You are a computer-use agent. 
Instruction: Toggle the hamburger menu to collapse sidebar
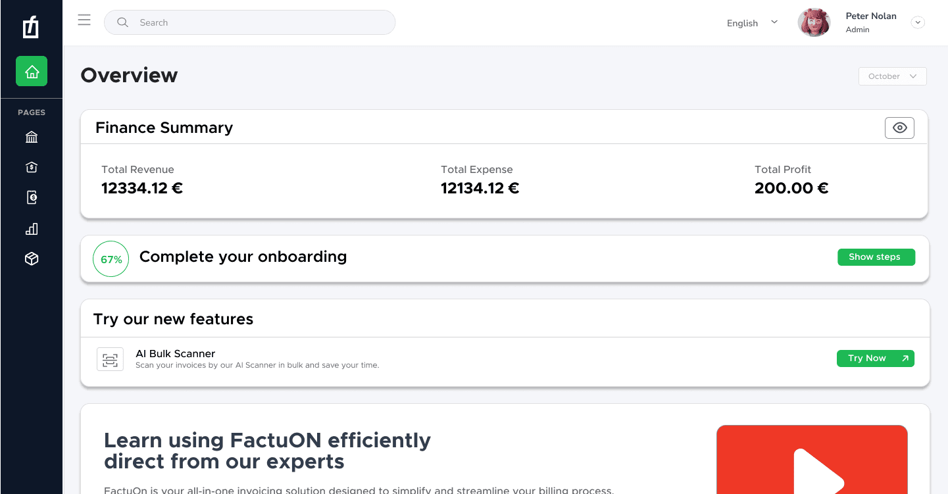point(84,20)
